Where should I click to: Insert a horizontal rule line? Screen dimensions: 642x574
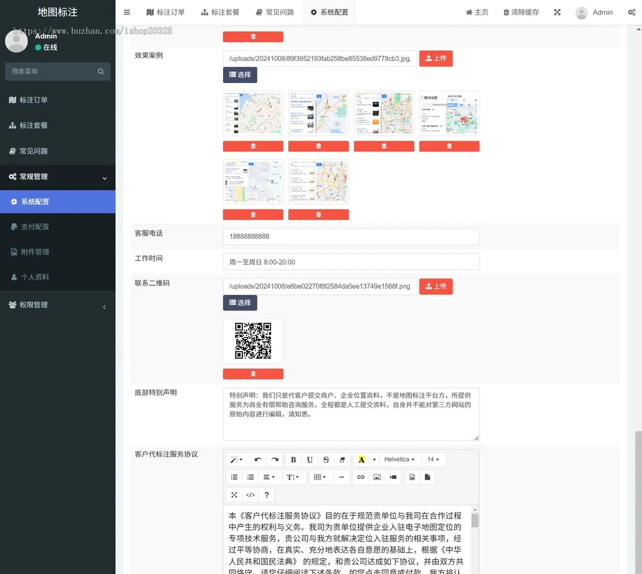[341, 477]
